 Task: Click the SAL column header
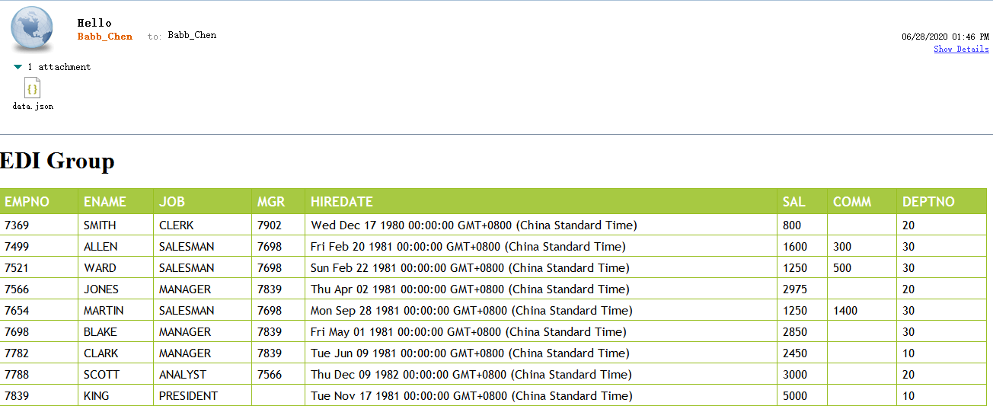793,202
